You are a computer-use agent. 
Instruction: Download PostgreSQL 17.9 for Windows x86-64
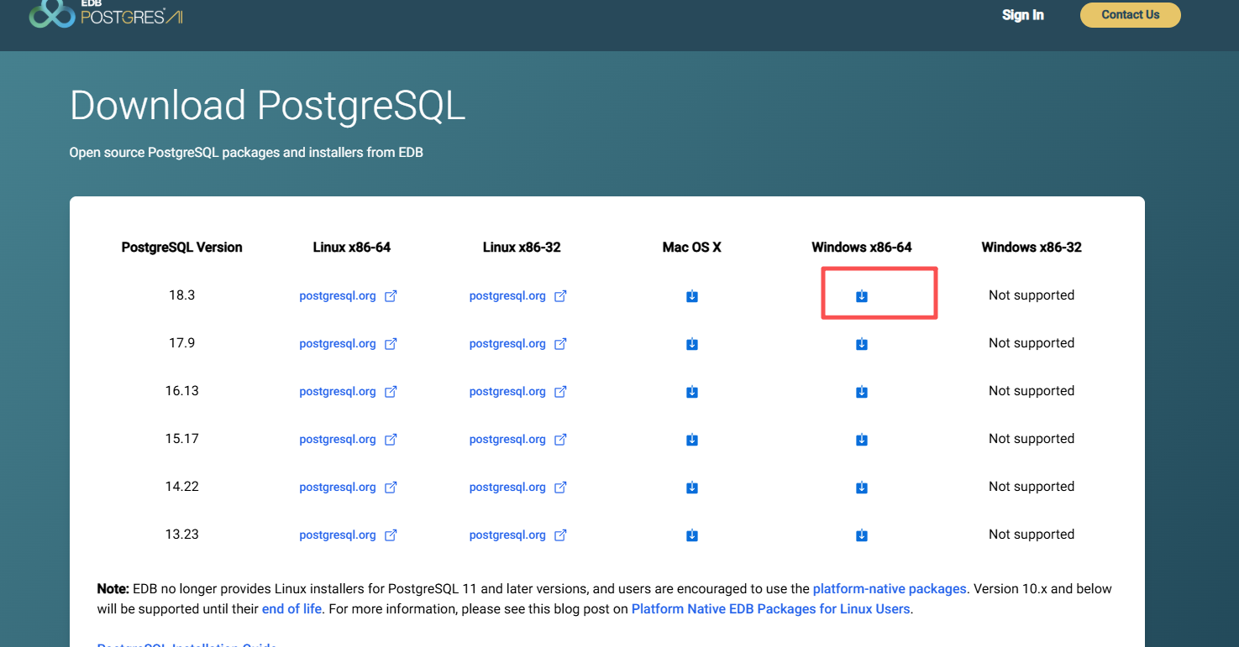tap(861, 344)
